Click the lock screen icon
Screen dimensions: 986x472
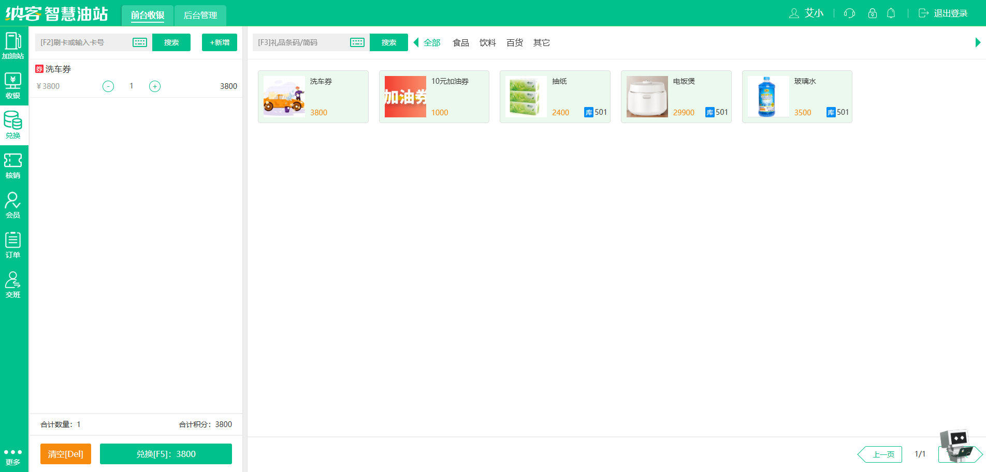point(873,13)
